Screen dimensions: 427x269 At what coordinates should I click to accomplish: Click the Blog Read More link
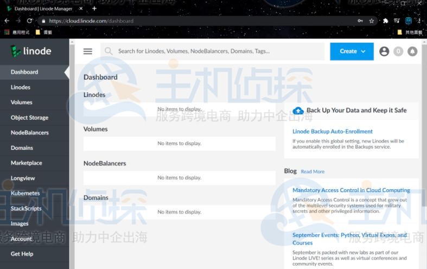(313, 171)
